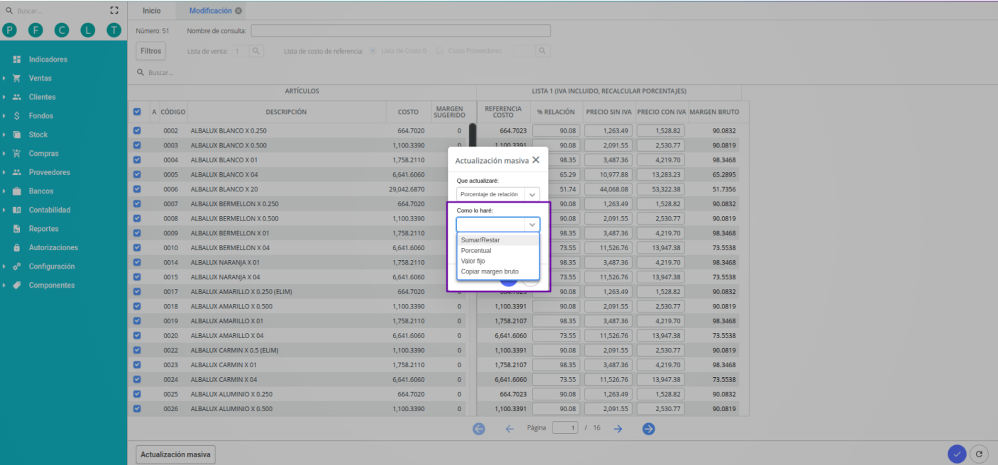Click the % Relación field for code 0002
The image size is (998, 465).
557,130
